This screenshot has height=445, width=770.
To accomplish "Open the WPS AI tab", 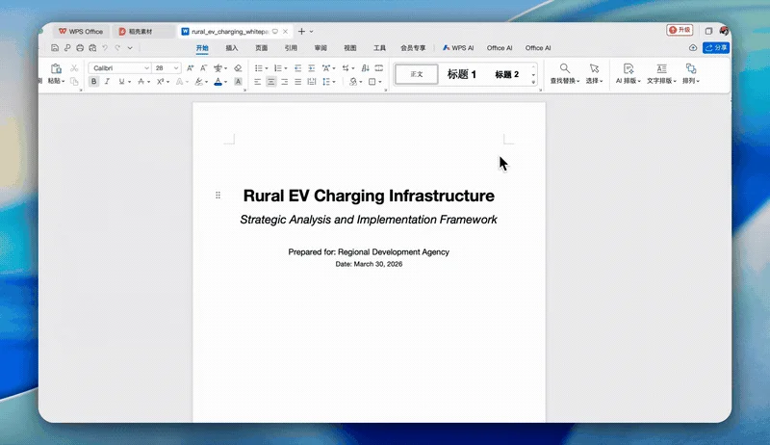I will 458,47.
